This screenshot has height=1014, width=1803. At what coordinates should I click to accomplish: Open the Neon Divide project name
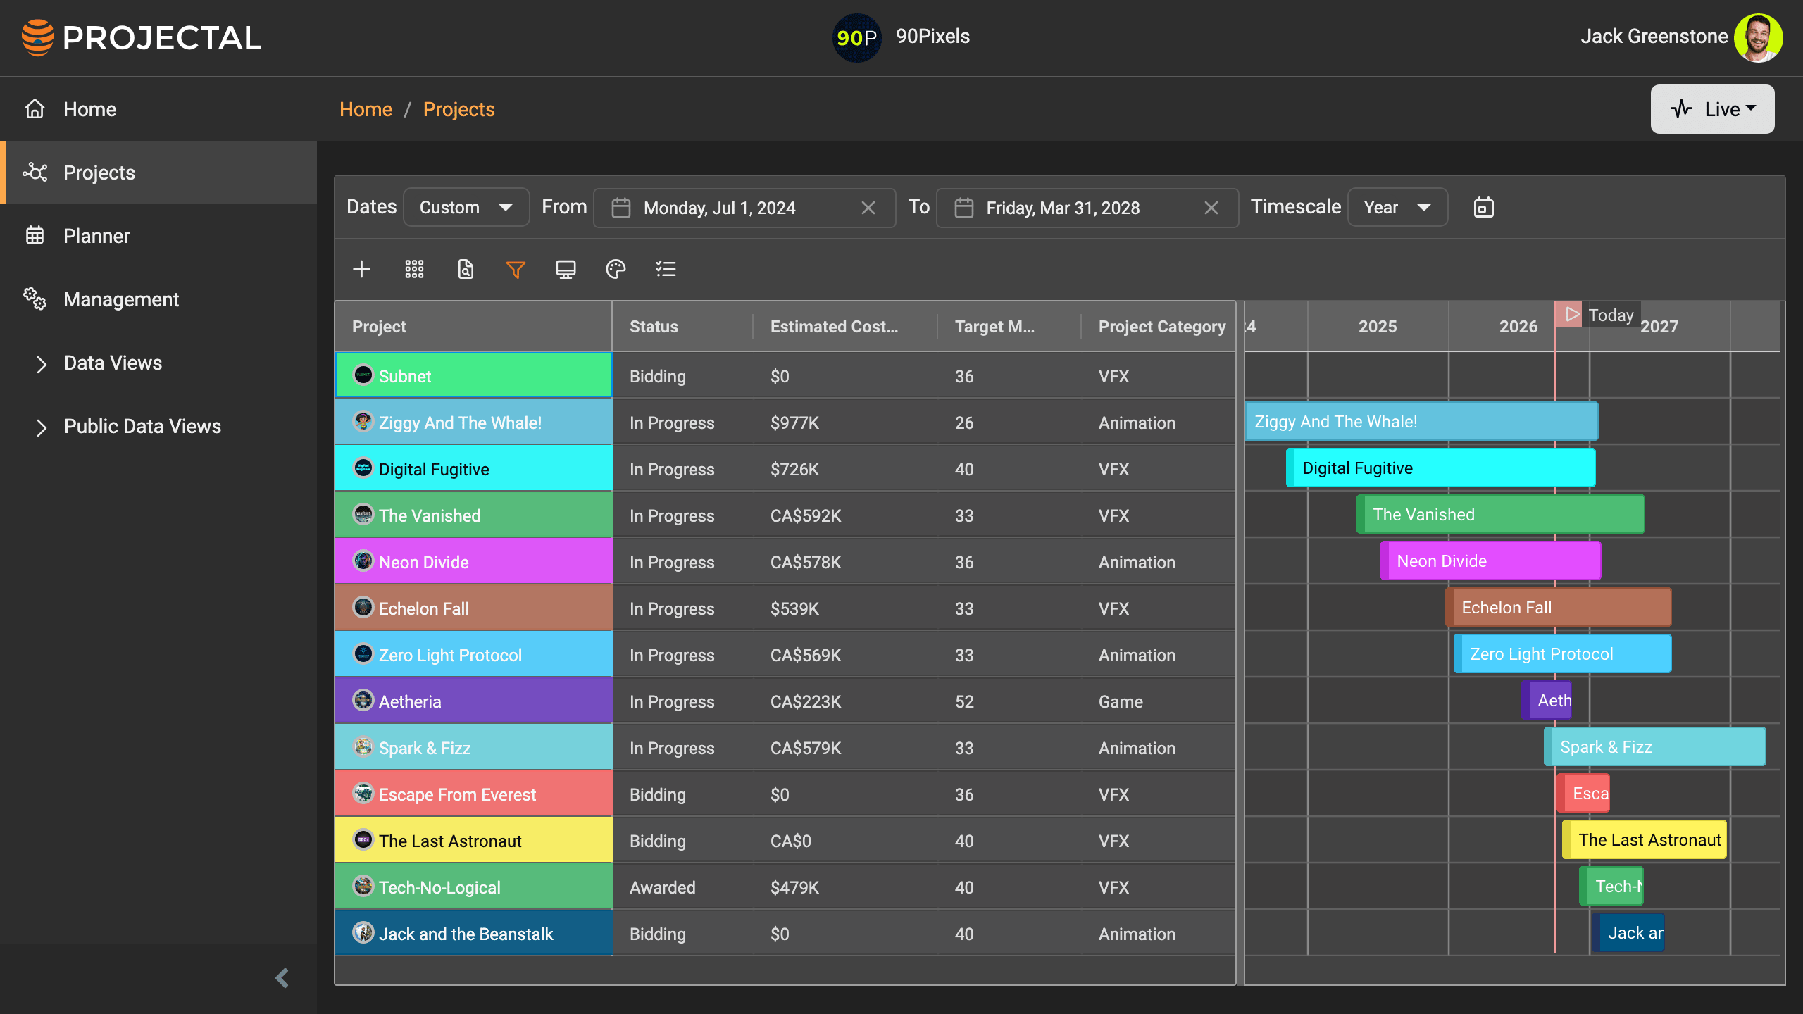[x=424, y=562]
